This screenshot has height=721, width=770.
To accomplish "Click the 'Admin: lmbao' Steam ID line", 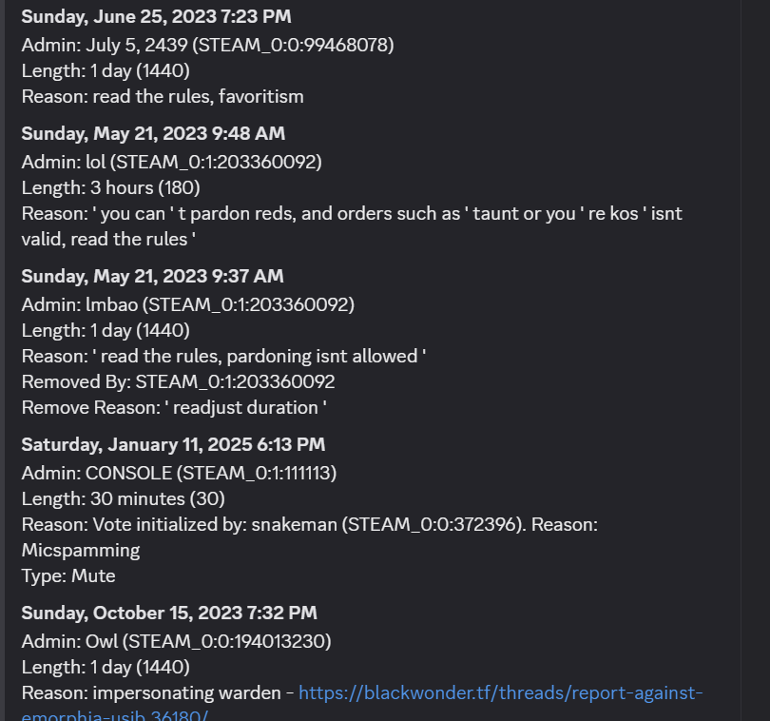I will tap(188, 304).
